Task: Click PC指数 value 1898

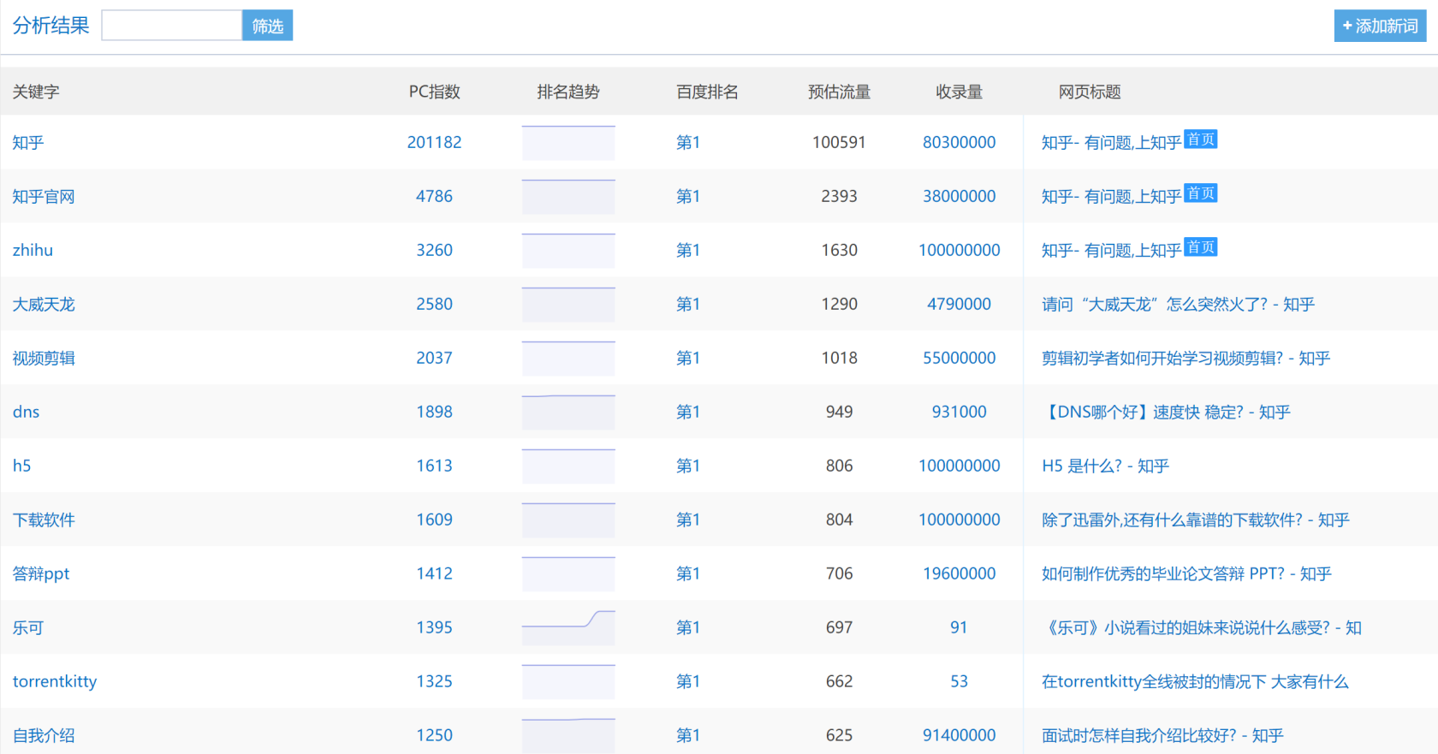Action: click(x=434, y=412)
